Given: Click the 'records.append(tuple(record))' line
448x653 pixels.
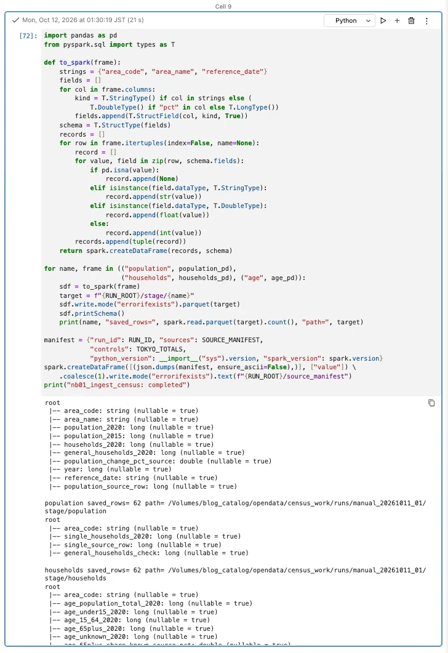Looking at the screenshot, I should pos(130,241).
